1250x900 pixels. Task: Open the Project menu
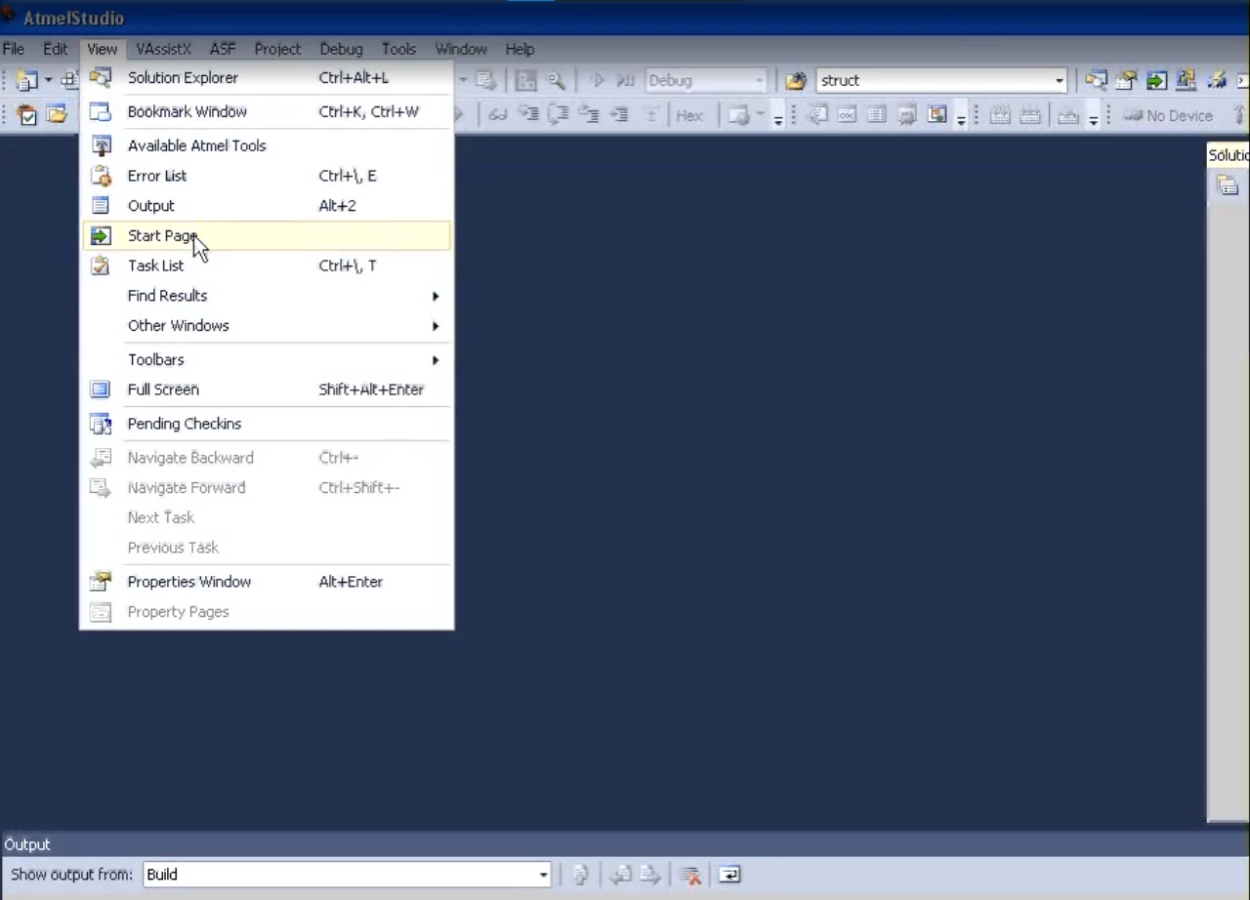point(278,49)
